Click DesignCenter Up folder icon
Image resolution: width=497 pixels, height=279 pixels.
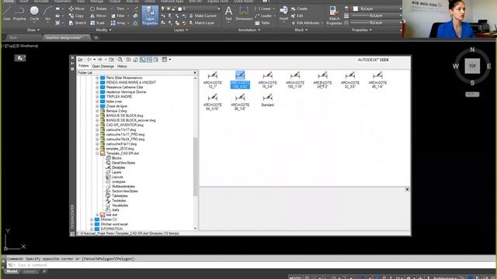(112, 60)
